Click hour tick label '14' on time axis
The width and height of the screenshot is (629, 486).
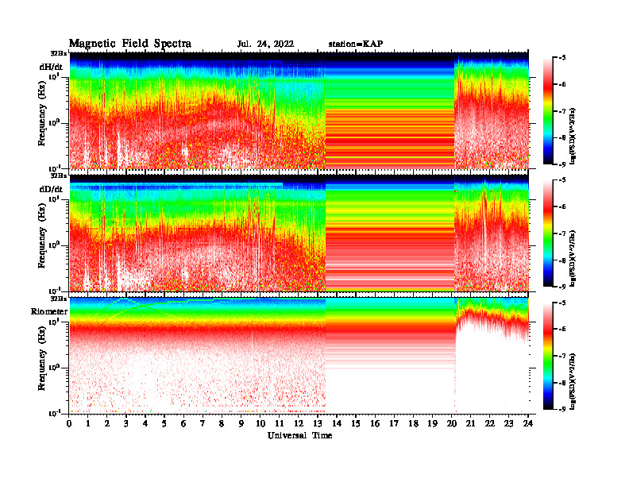337,424
